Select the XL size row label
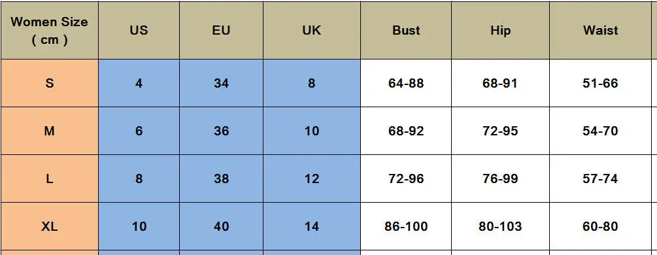Viewport: 657px width, 255px height. point(50,226)
